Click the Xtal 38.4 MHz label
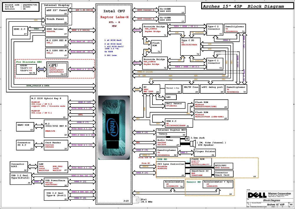295x209 pixels. pyautogui.click(x=147, y=200)
